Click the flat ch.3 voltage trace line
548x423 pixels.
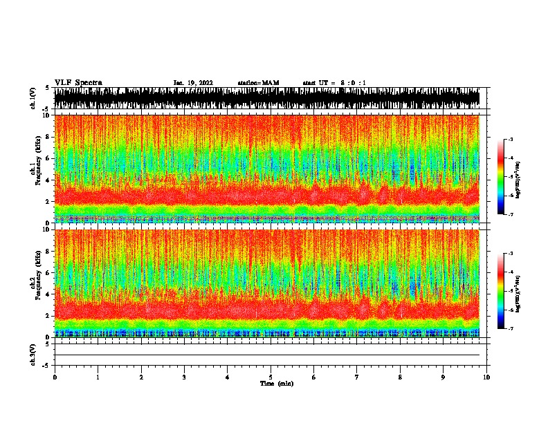(x=267, y=355)
